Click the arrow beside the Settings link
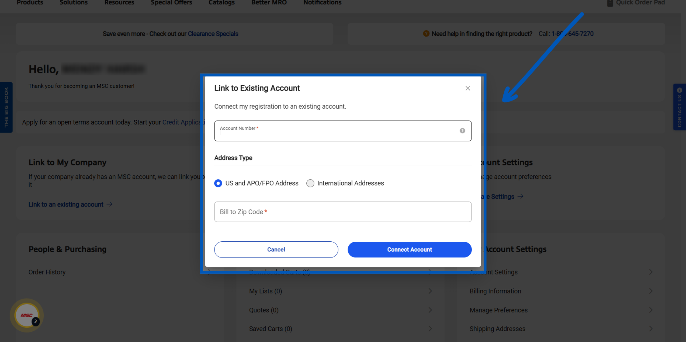 pos(521,196)
